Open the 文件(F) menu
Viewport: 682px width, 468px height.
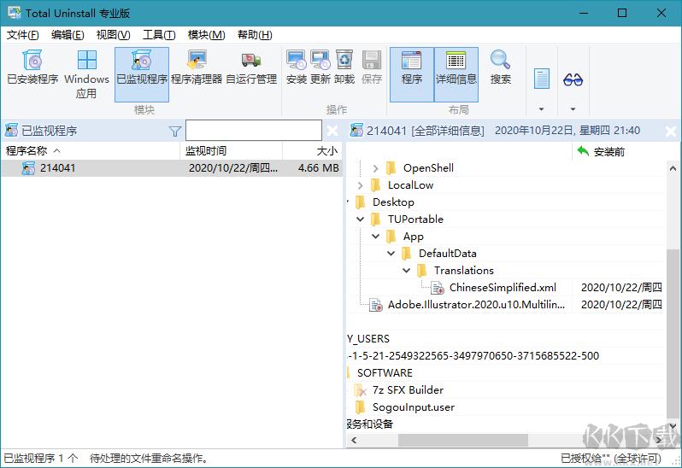[22, 35]
